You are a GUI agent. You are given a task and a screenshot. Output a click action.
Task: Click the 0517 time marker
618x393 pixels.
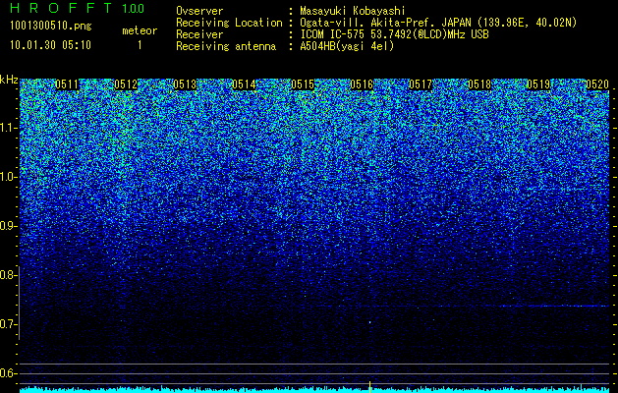coord(421,84)
